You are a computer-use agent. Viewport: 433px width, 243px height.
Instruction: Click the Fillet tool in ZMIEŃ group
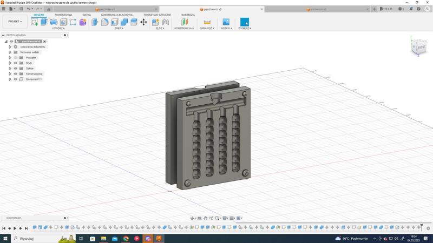pyautogui.click(x=105, y=22)
